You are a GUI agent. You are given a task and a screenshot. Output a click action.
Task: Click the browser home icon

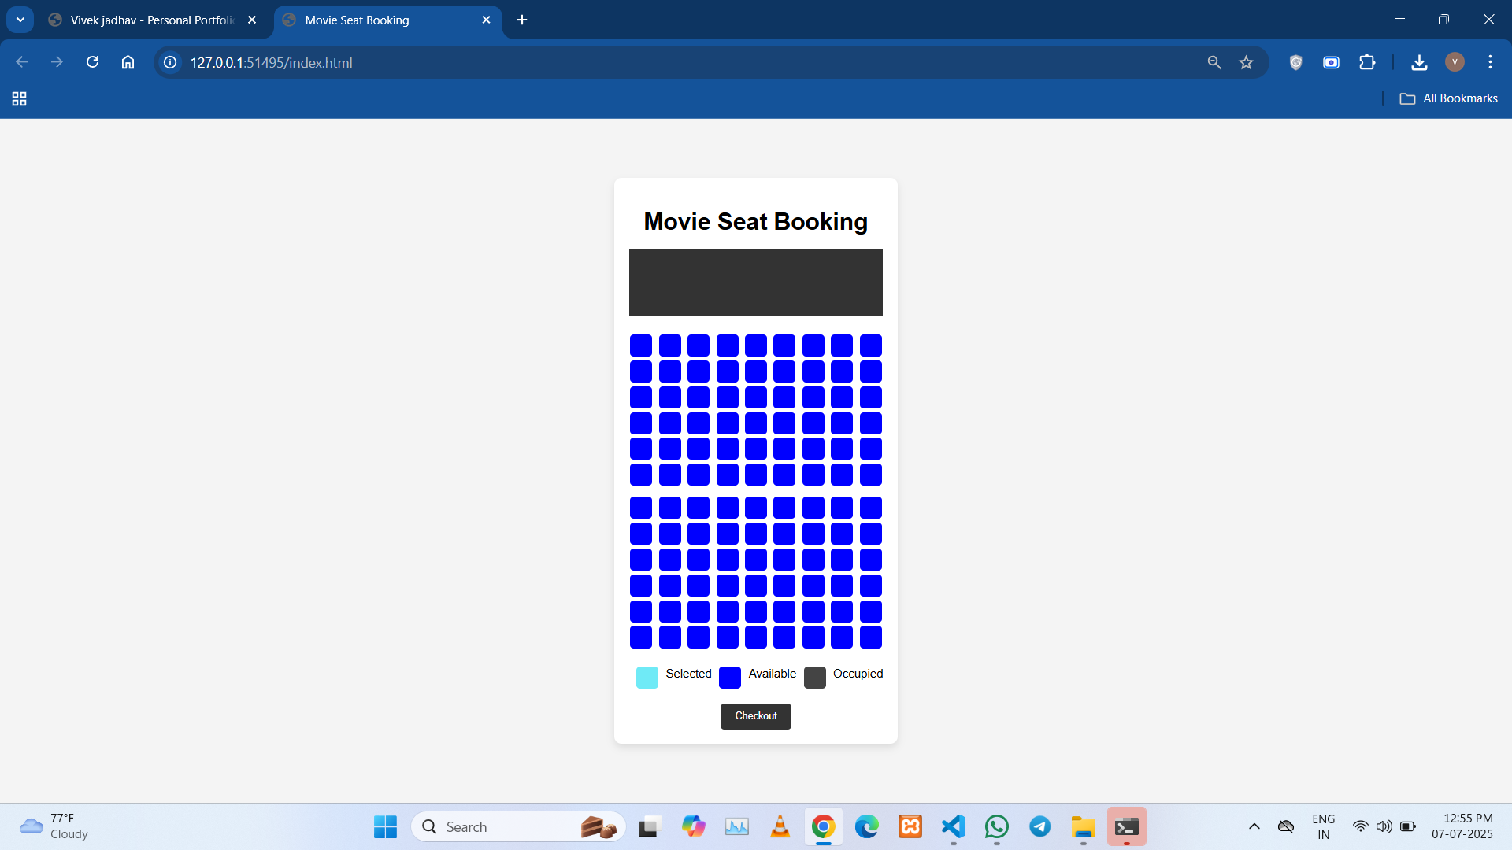click(128, 62)
